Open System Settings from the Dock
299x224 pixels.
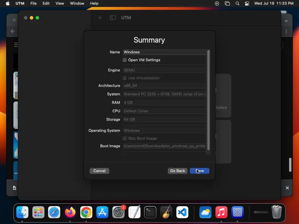point(118,212)
